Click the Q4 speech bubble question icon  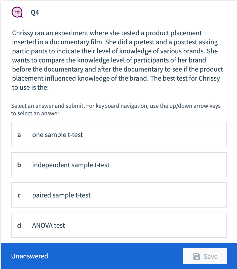(x=17, y=12)
